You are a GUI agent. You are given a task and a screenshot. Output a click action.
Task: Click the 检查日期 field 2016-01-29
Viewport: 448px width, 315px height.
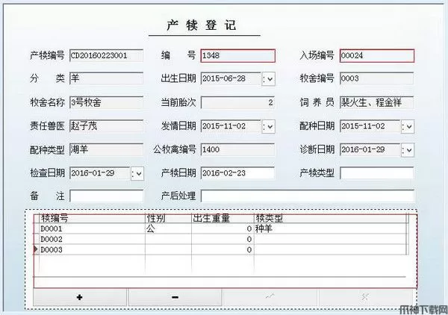point(100,173)
